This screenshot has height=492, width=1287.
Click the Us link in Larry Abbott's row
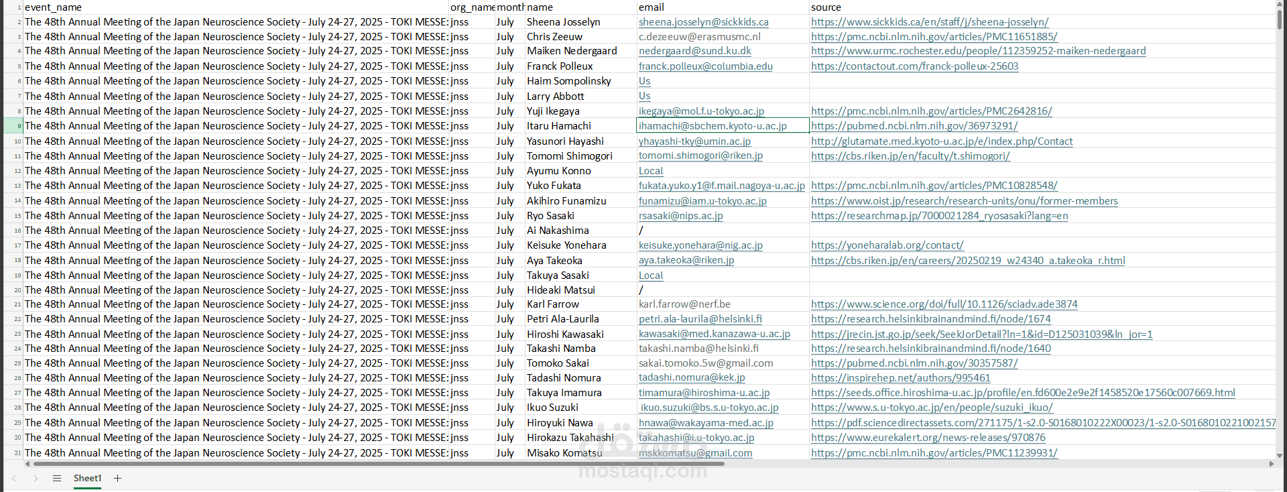(644, 96)
